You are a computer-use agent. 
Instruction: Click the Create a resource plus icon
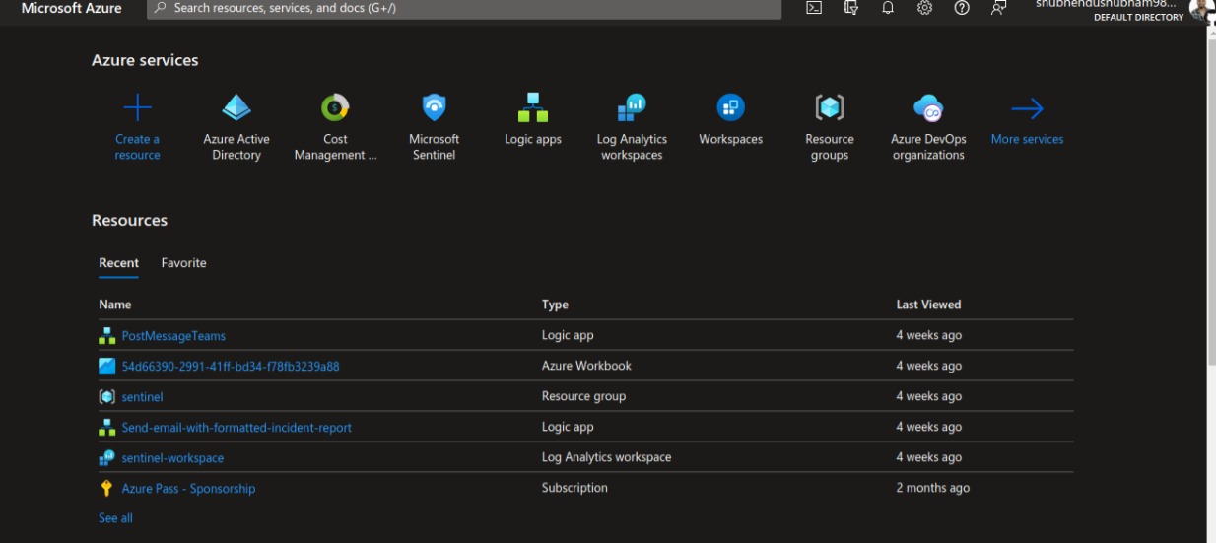pyautogui.click(x=137, y=107)
